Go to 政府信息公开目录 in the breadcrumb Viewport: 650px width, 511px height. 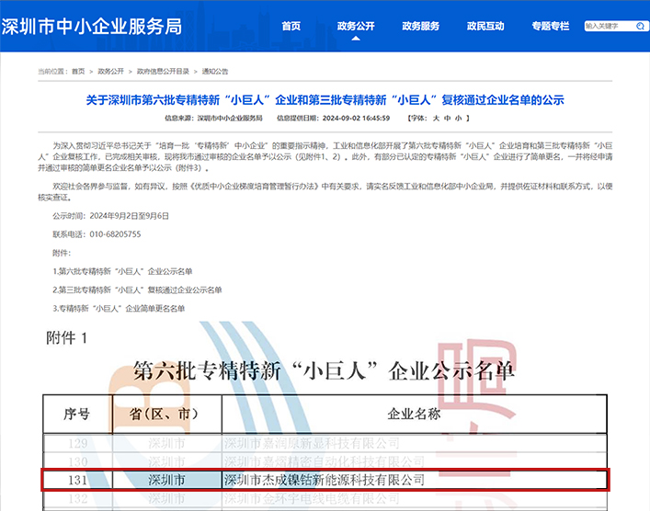coord(163,72)
